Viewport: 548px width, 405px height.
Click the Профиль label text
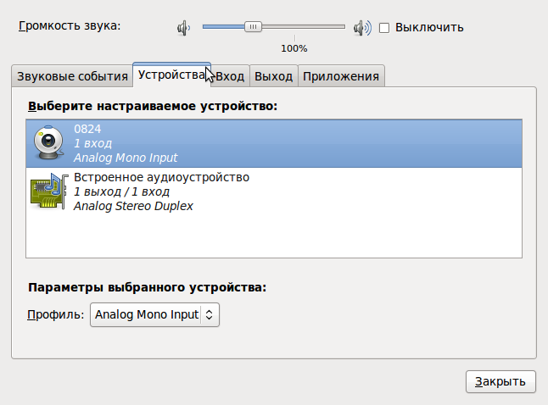click(56, 315)
